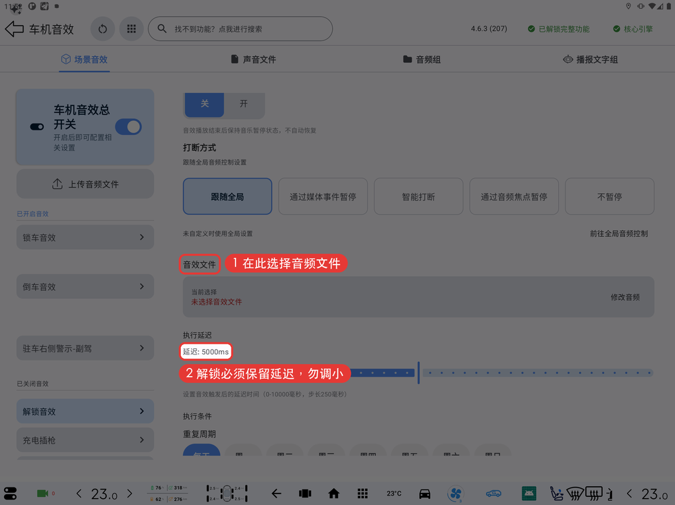The width and height of the screenshot is (675, 505).
Task: Open the 音频组 tab
Action: [422, 59]
